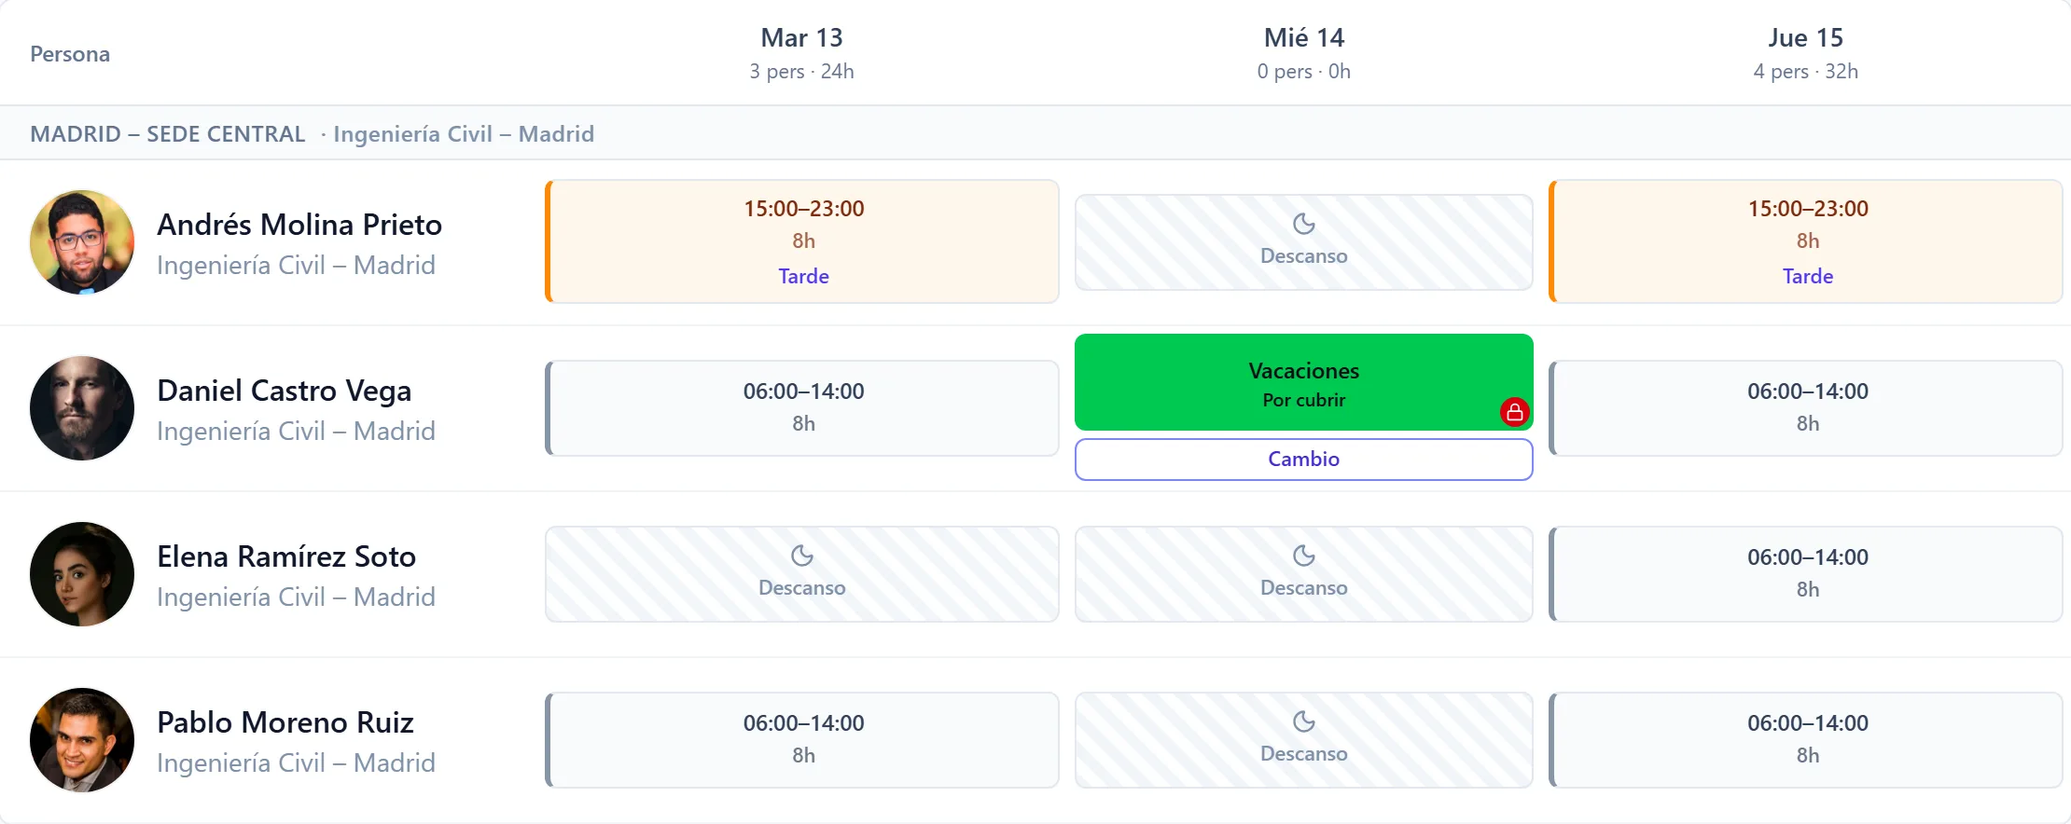The height and width of the screenshot is (824, 2071).
Task: Open Pablo's Tuesday 06:00–14:00 shift
Action: point(802,740)
